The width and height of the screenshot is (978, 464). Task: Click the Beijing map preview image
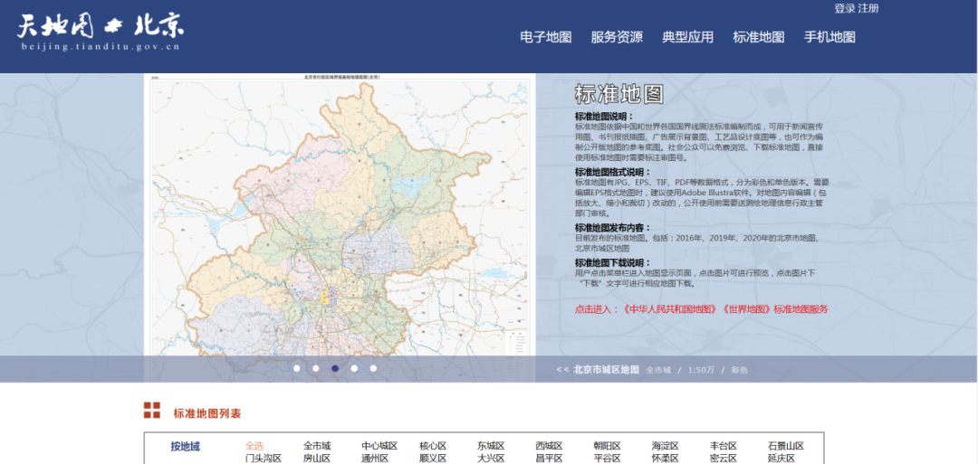pyautogui.click(x=340, y=217)
